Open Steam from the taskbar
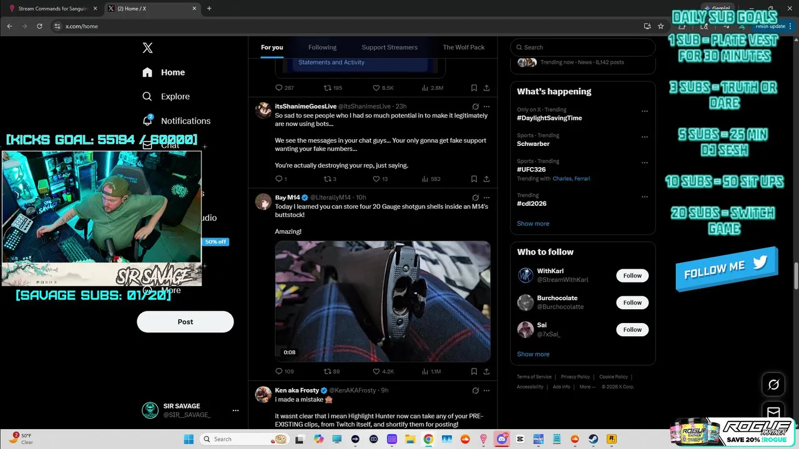Screen dimensions: 799x449 594,439
